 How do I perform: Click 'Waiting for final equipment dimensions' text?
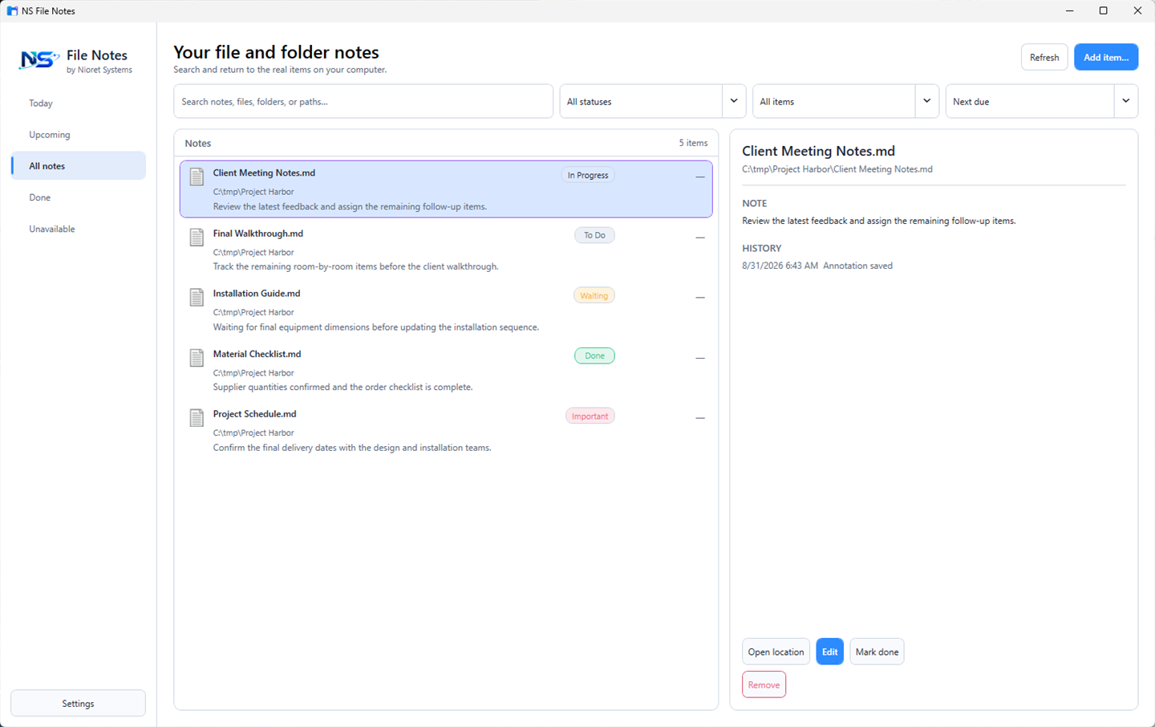[x=375, y=327]
